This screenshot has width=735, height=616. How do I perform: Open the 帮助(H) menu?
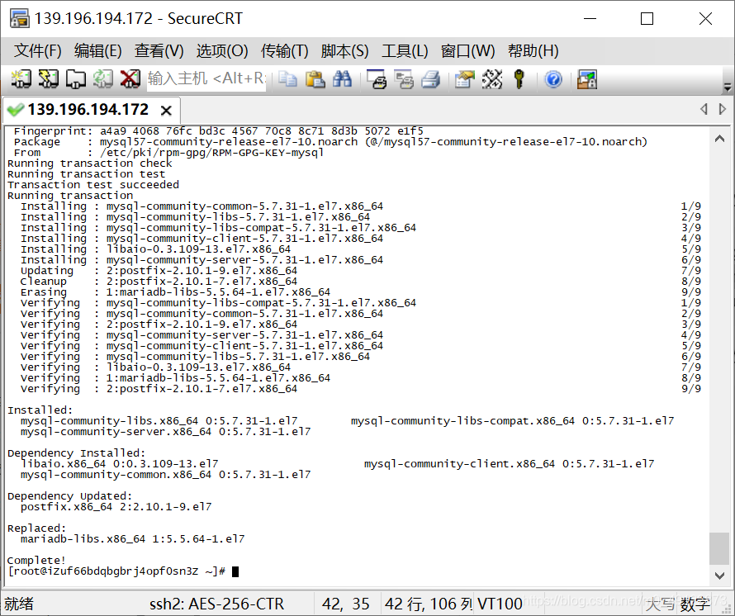533,50
